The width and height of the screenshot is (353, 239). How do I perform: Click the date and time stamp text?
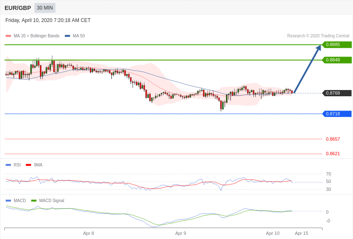(x=48, y=20)
